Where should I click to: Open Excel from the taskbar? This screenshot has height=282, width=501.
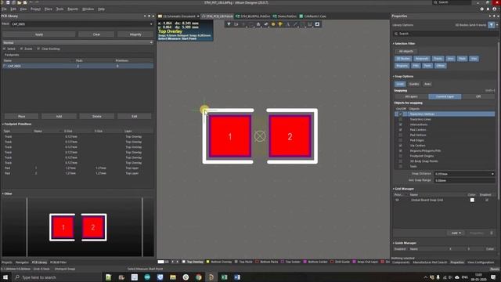(225, 277)
